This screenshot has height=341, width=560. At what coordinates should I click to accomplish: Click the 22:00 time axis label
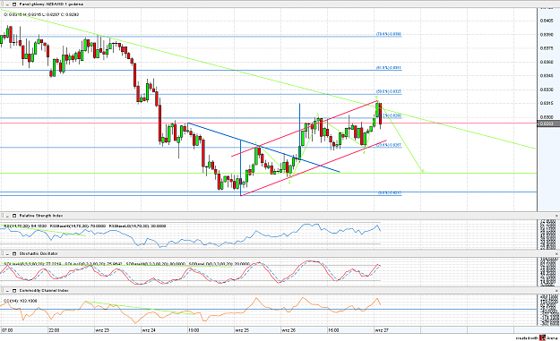coord(54,330)
